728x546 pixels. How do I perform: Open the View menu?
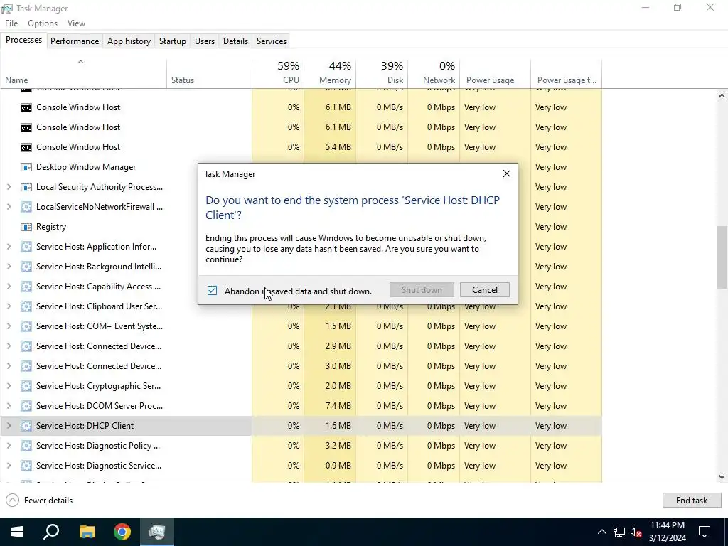pyautogui.click(x=76, y=23)
